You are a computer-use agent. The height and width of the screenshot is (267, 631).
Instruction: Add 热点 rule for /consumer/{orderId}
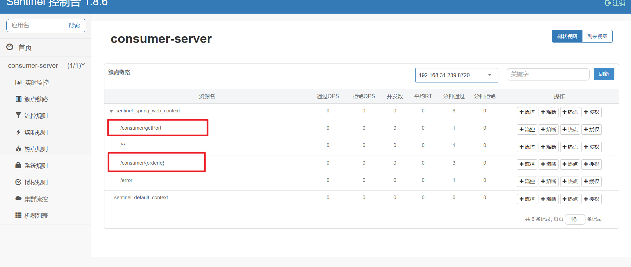570,164
